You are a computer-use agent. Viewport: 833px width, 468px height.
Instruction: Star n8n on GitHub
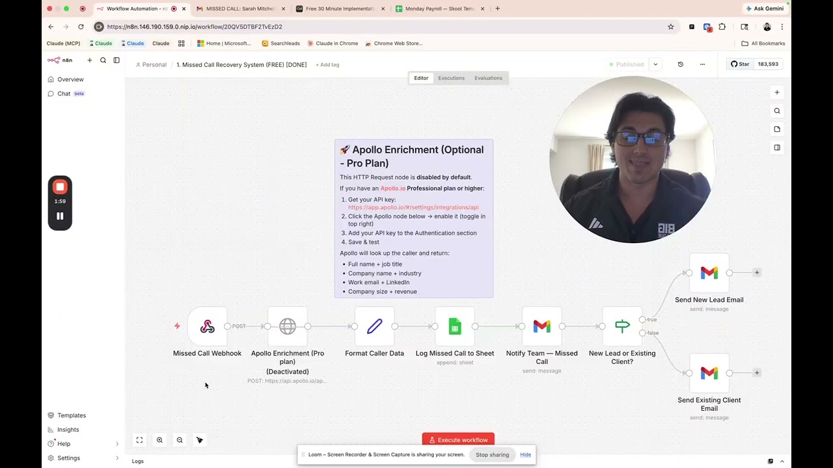[x=740, y=64]
